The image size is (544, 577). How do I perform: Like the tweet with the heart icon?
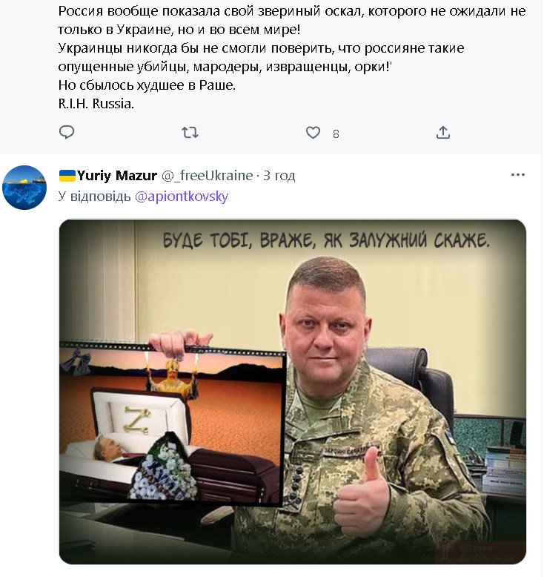click(313, 133)
